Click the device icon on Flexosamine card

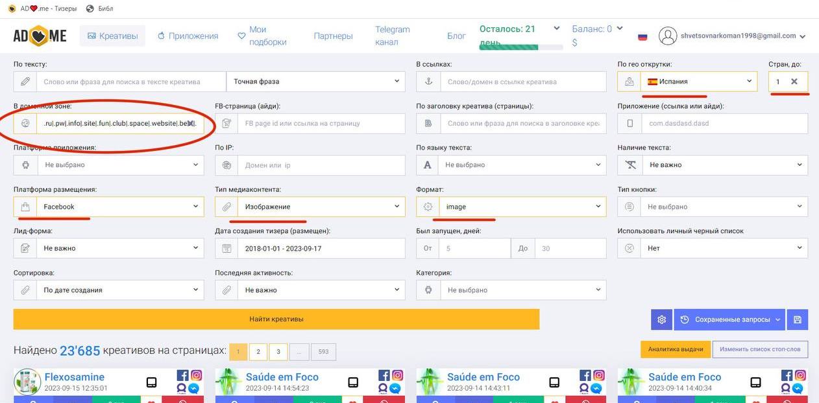click(x=151, y=382)
